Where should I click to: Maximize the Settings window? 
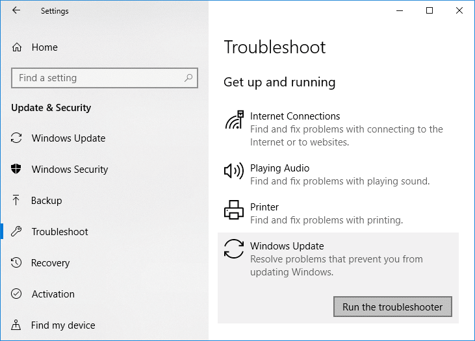[430, 10]
